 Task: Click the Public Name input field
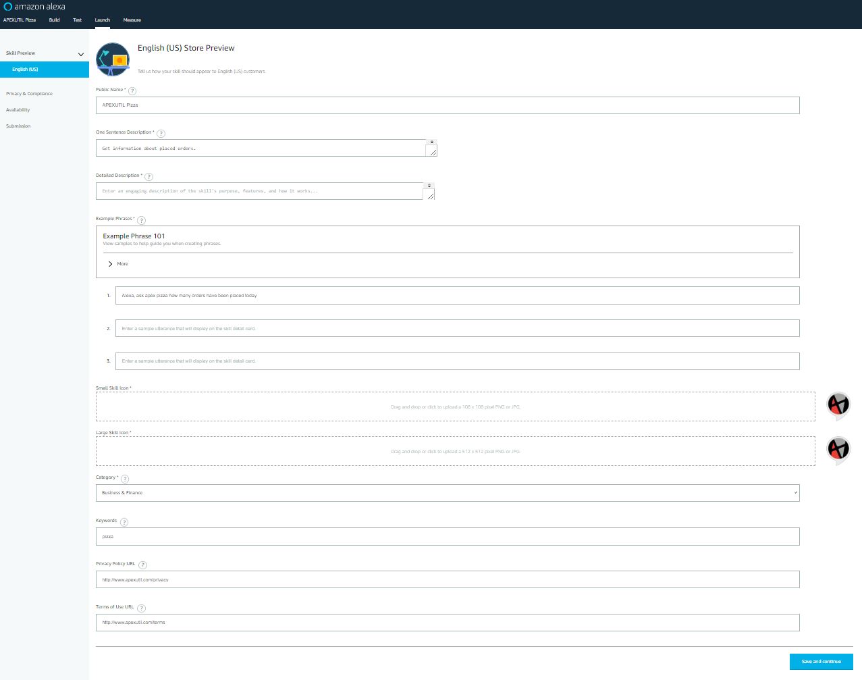(x=448, y=105)
